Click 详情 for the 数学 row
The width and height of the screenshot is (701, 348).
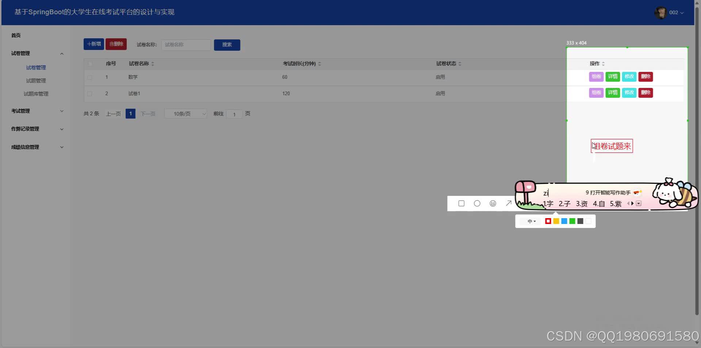click(x=613, y=77)
